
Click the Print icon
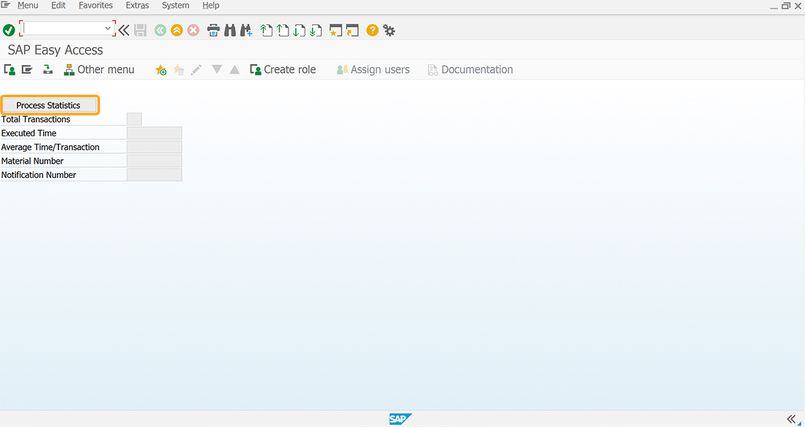[213, 30]
